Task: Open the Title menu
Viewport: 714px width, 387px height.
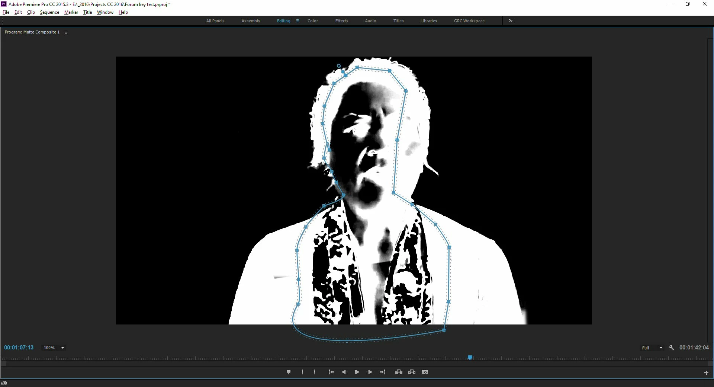Action: tap(87, 12)
